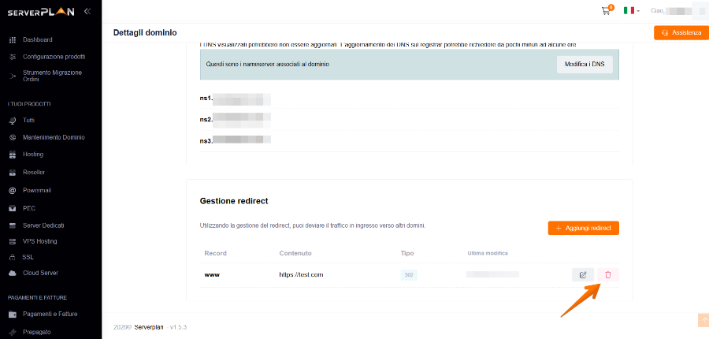Click the Dashboard grid icon
Image resolution: width=709 pixels, height=339 pixels.
(x=13, y=40)
